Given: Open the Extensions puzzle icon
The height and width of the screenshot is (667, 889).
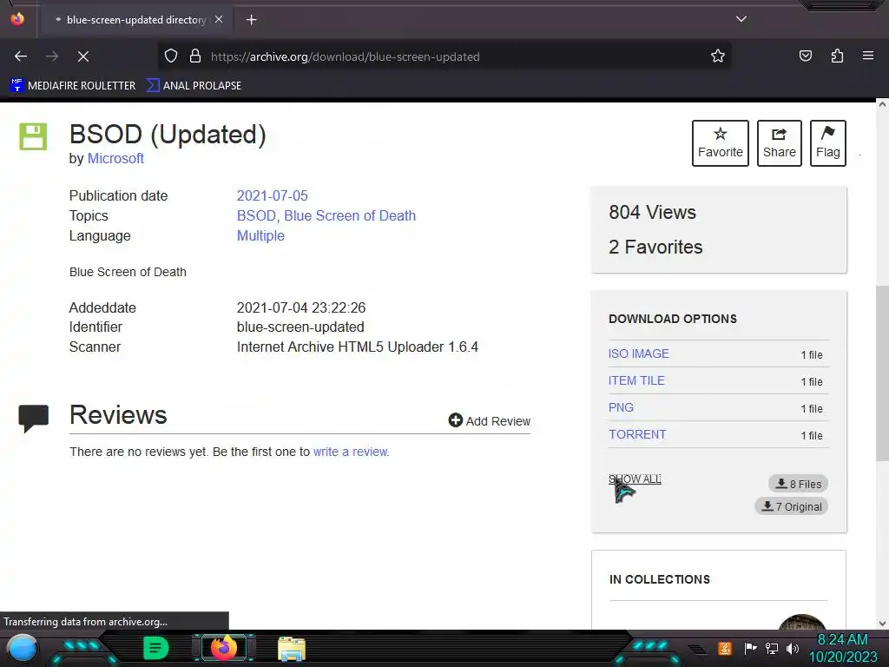Looking at the screenshot, I should [837, 56].
